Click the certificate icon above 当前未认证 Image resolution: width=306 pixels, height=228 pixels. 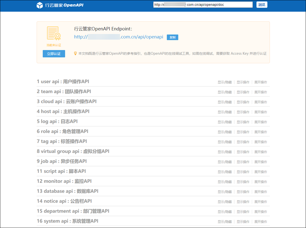[x=54, y=33]
